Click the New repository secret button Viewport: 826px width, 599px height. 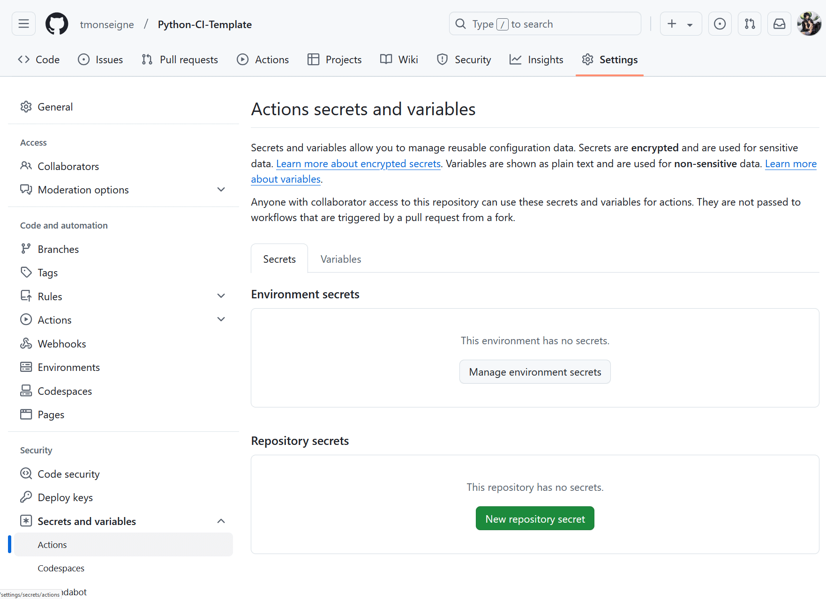click(535, 518)
